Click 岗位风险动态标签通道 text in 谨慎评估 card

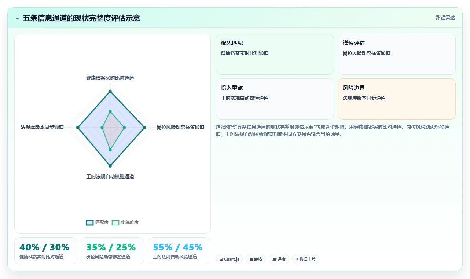tap(366, 53)
